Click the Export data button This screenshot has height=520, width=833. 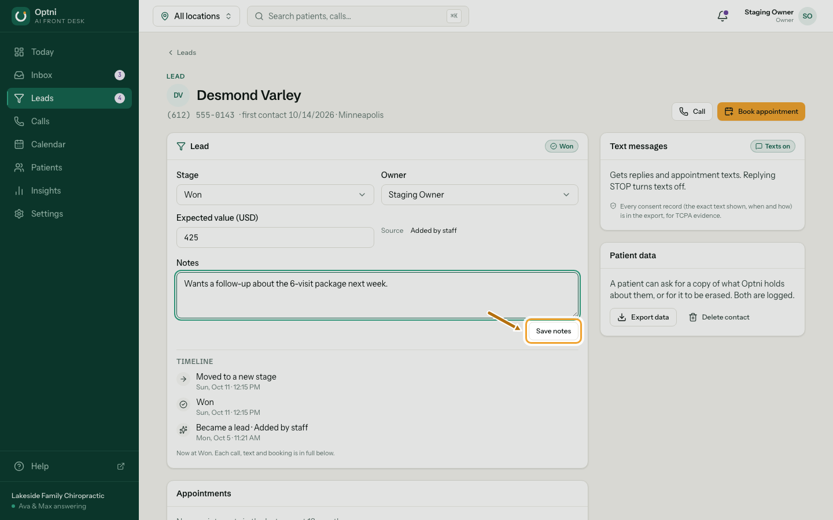click(x=643, y=317)
